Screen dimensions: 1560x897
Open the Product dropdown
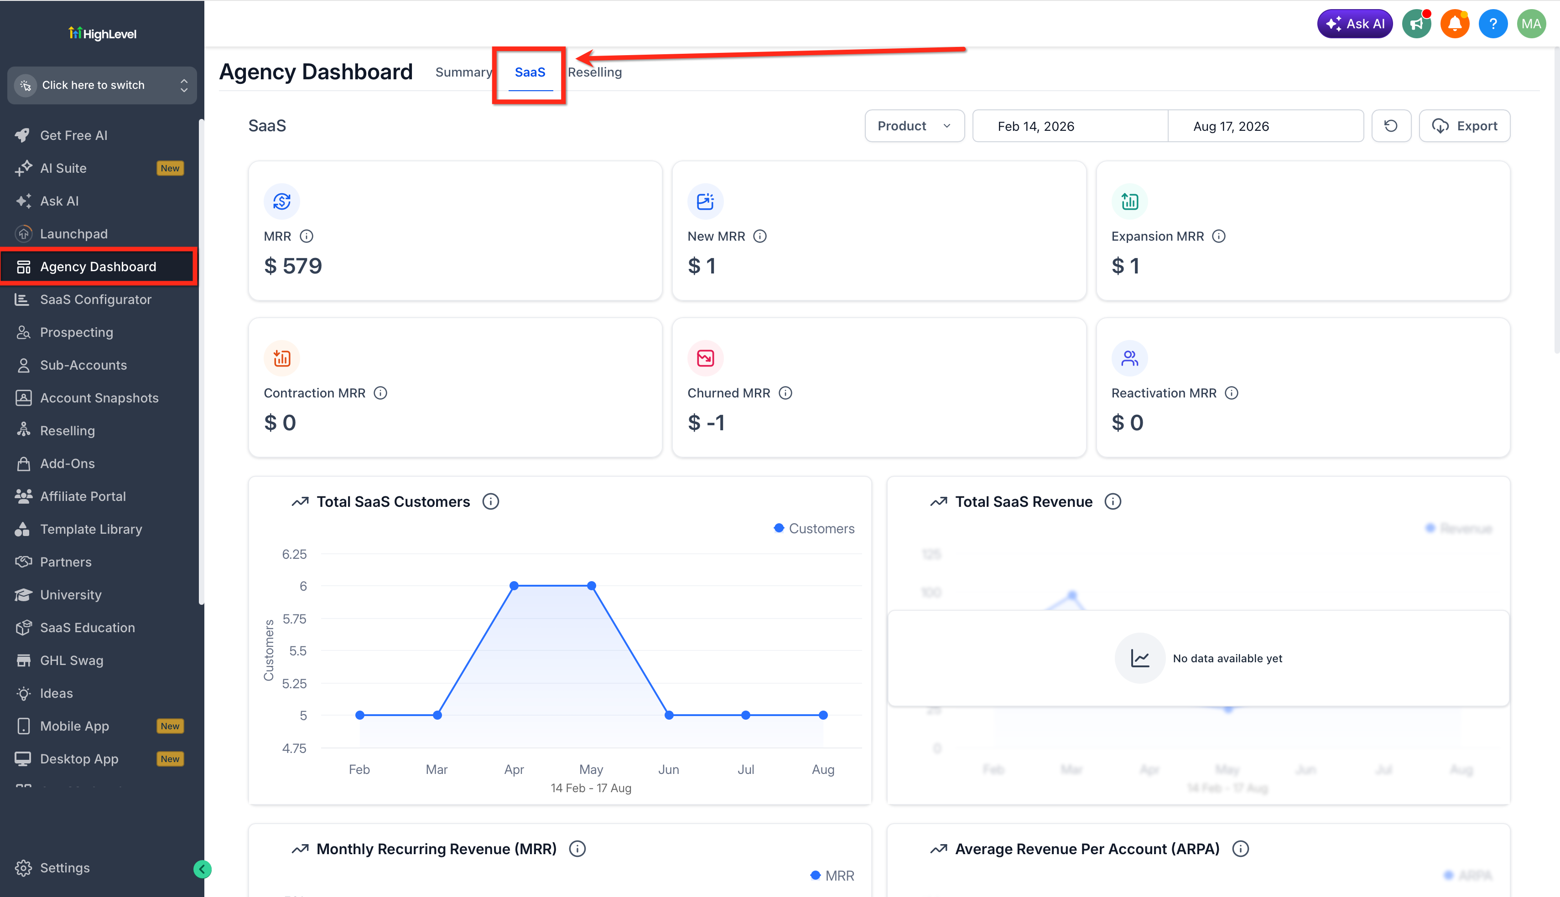tap(914, 126)
